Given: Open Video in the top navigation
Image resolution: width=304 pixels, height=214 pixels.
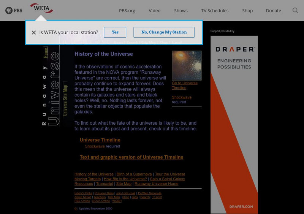Looking at the screenshot, I should (155, 11).
